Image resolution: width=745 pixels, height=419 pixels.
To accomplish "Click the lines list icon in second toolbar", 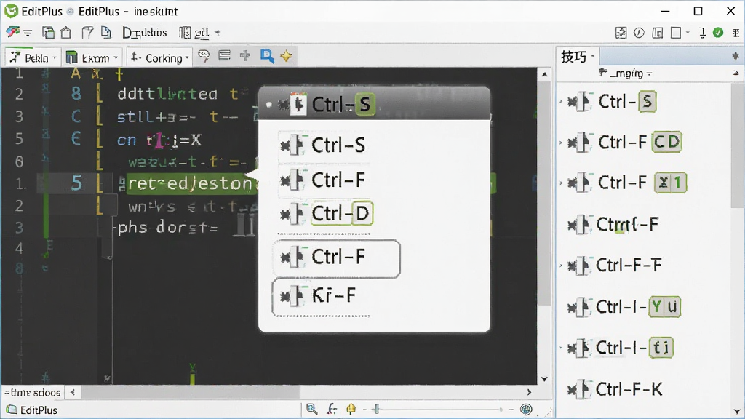I will (x=224, y=55).
